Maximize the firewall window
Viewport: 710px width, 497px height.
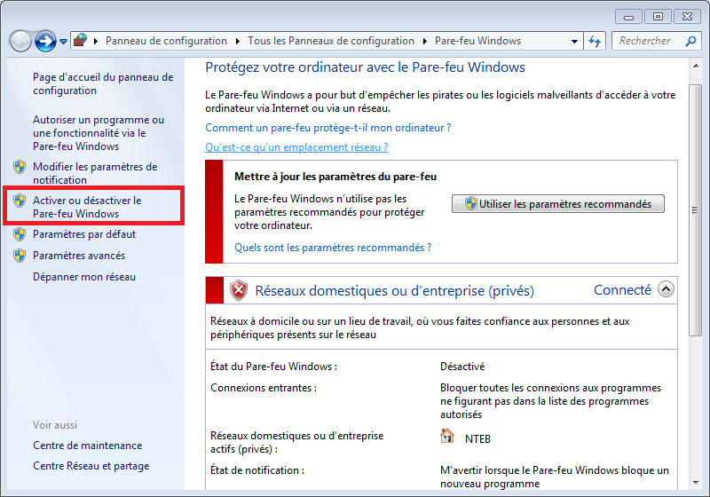click(x=658, y=17)
